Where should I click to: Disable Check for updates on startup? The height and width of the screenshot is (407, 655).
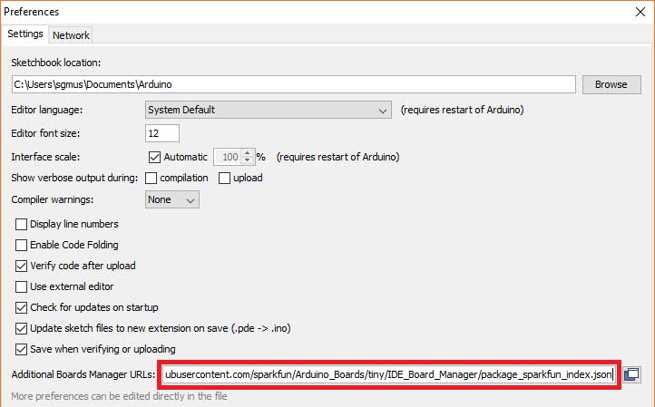coord(22,307)
